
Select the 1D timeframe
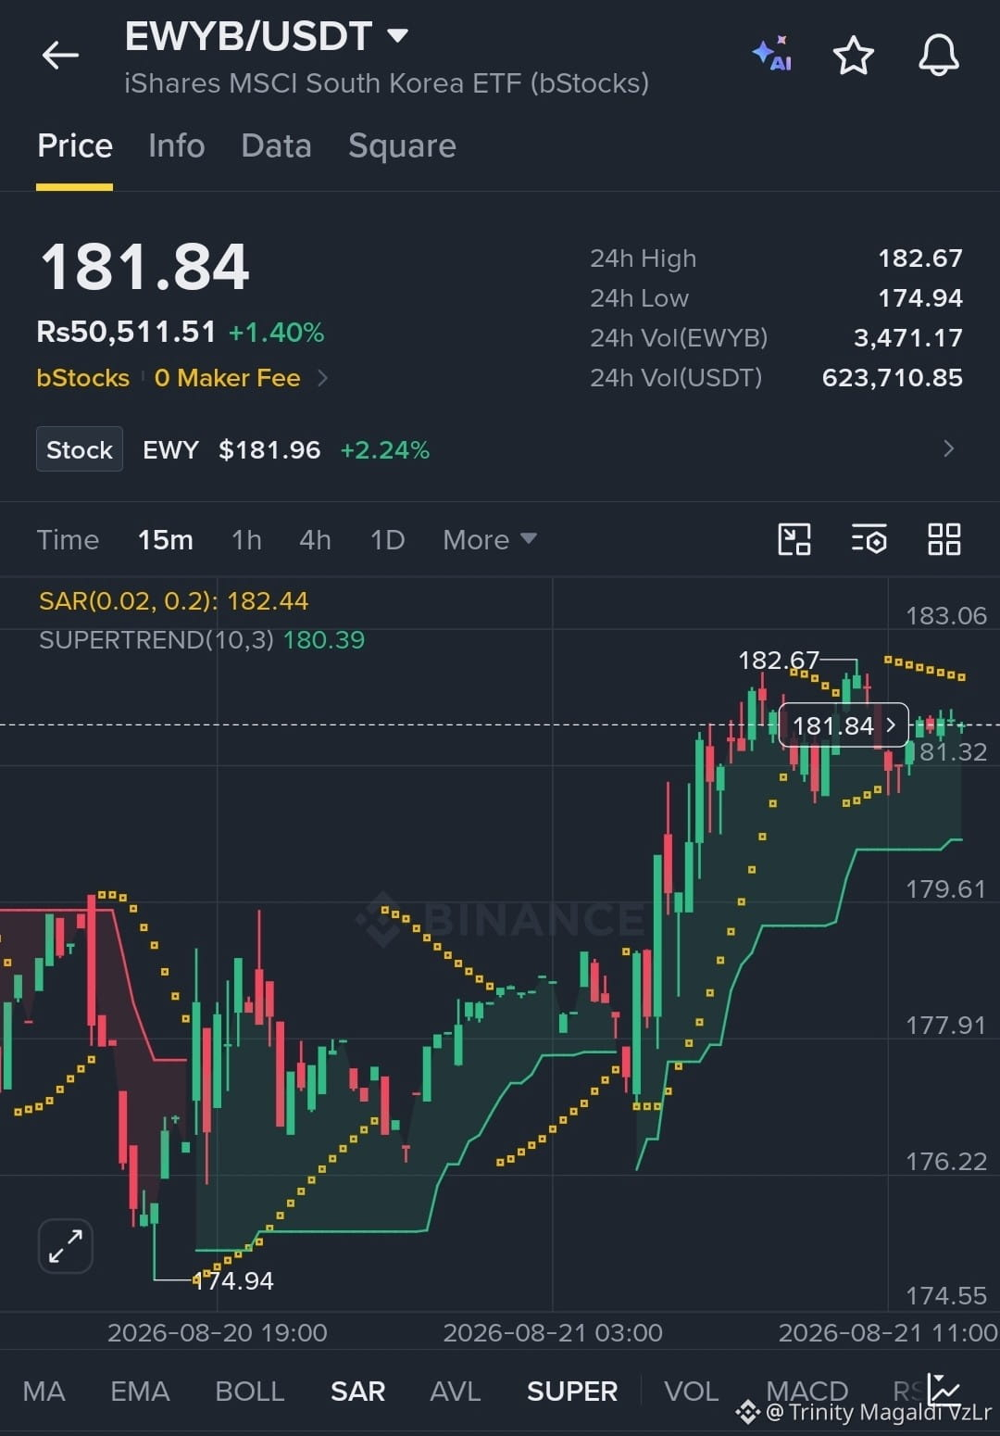coord(387,540)
